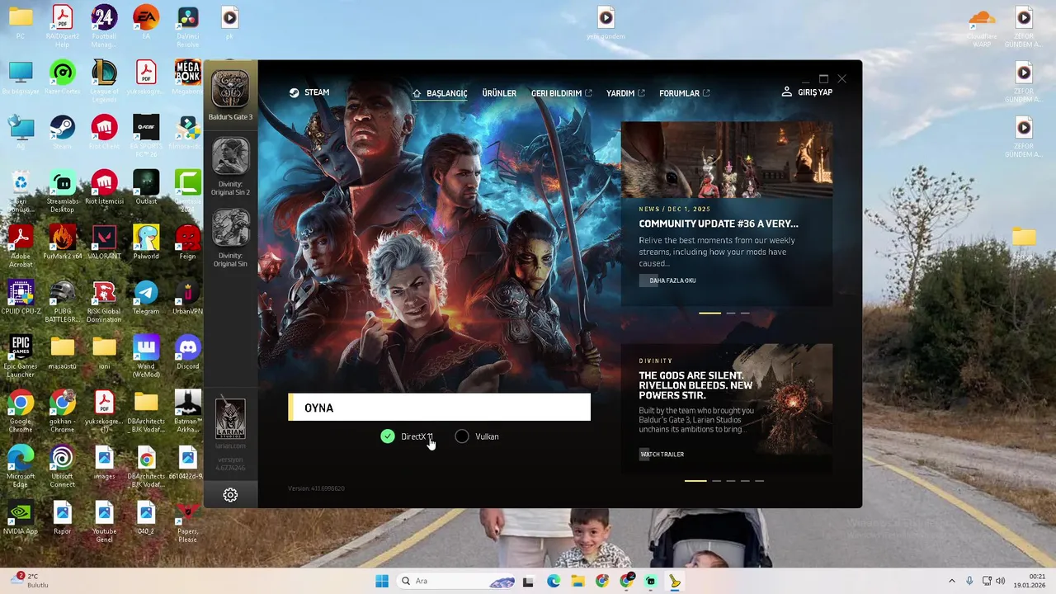
Task: Open the EA app desktop shortcut
Action: tap(146, 21)
